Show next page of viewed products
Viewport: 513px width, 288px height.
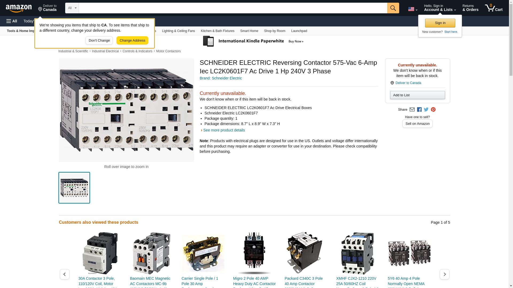click(x=444, y=274)
